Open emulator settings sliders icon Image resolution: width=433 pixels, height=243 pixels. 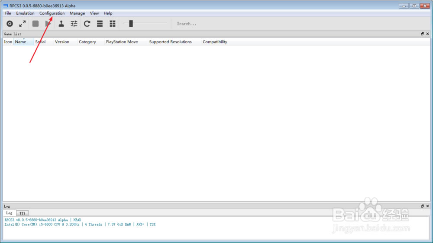coord(74,24)
